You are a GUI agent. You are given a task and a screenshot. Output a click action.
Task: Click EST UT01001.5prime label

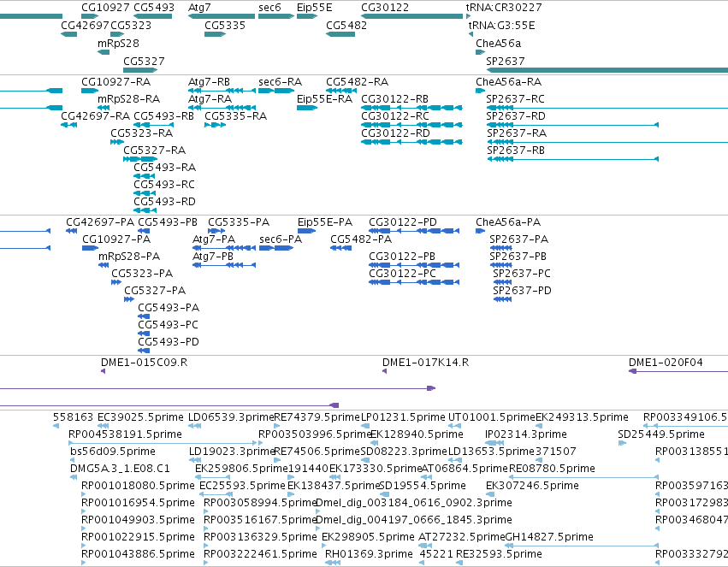pos(491,417)
